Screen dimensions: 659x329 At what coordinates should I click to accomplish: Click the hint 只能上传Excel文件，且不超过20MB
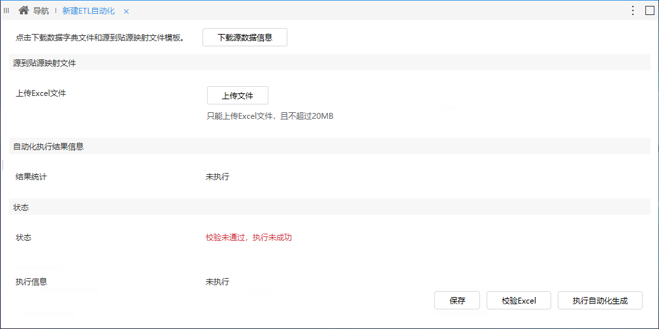(x=270, y=116)
